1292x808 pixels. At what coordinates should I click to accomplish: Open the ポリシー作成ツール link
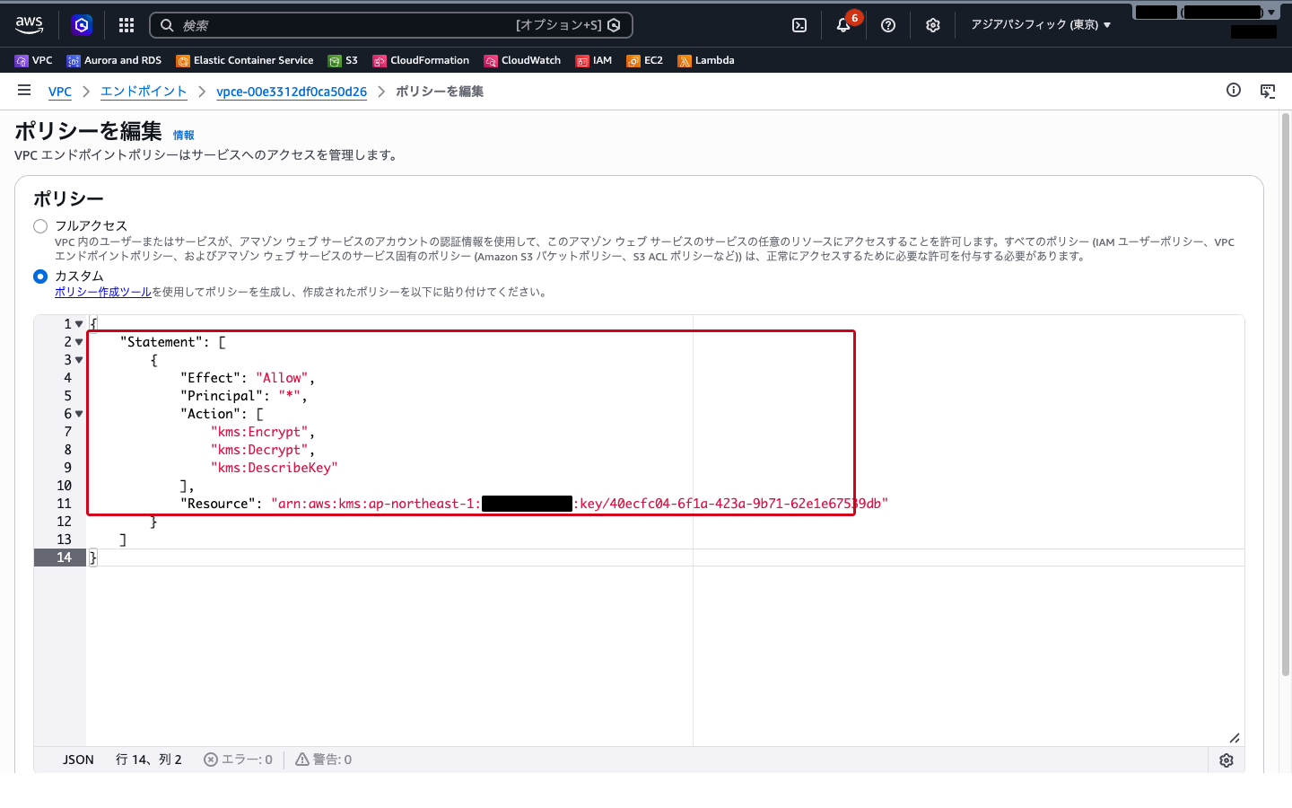(x=103, y=292)
